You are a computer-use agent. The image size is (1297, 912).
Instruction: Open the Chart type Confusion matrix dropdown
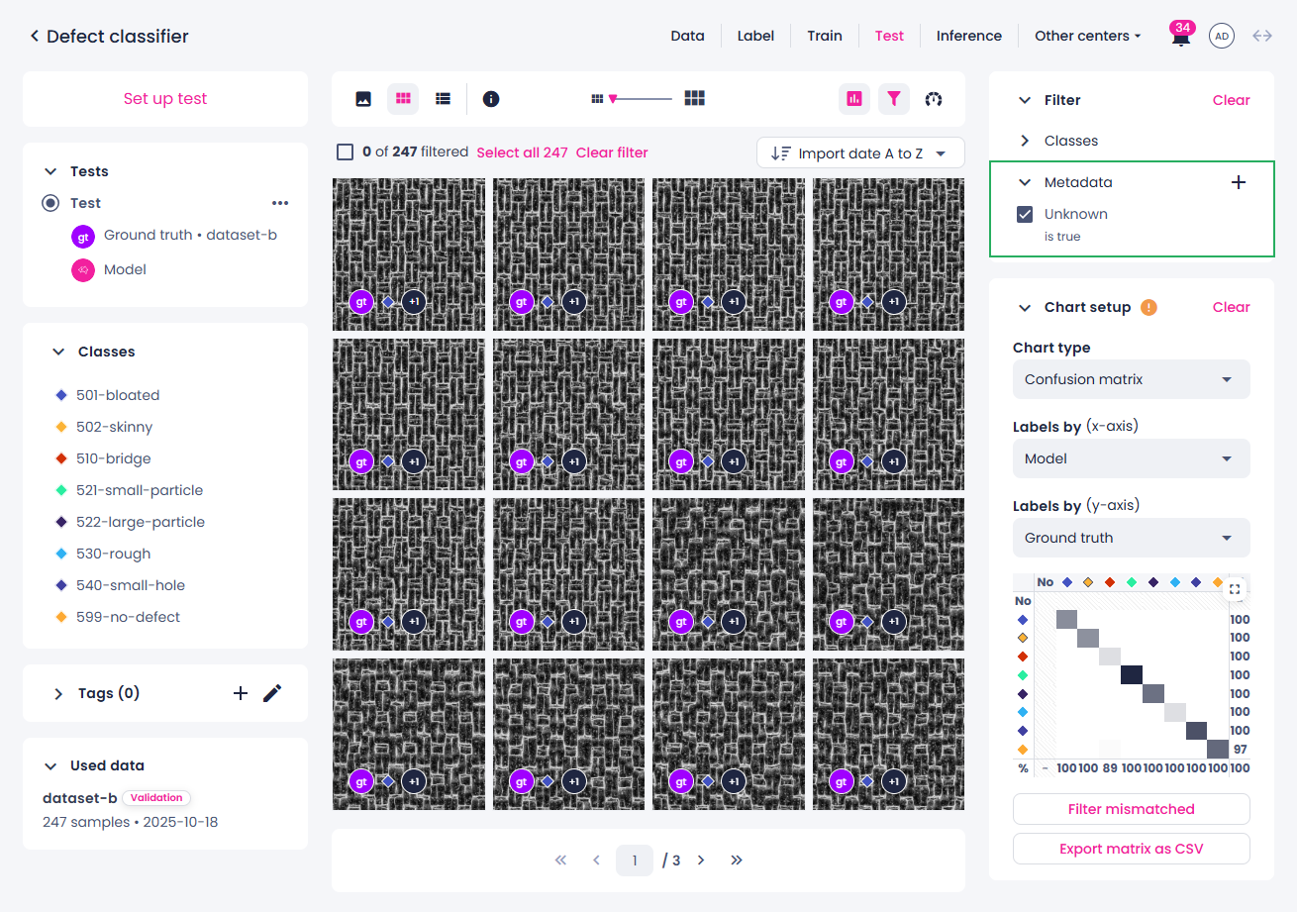pos(1132,379)
